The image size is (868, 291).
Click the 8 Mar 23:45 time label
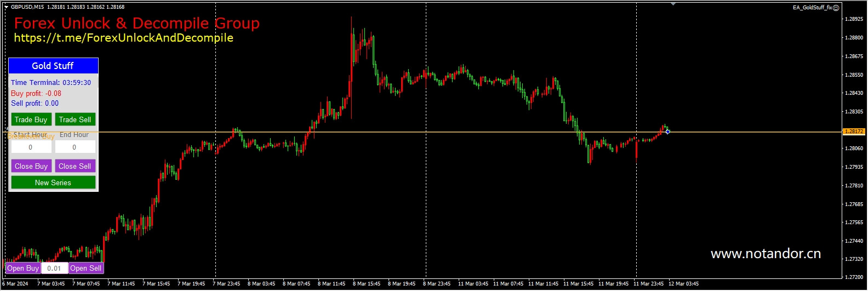[x=437, y=284]
